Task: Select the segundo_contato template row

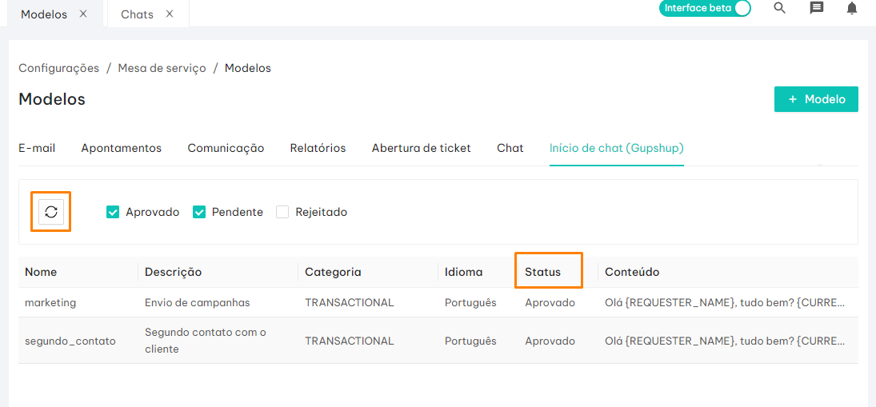Action: tap(438, 341)
